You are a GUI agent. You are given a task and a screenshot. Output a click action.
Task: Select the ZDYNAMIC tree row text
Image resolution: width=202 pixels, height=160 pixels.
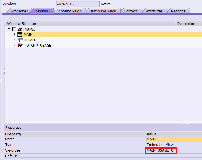(27, 29)
